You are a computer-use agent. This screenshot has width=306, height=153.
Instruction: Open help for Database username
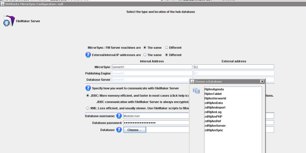[x=119, y=116]
